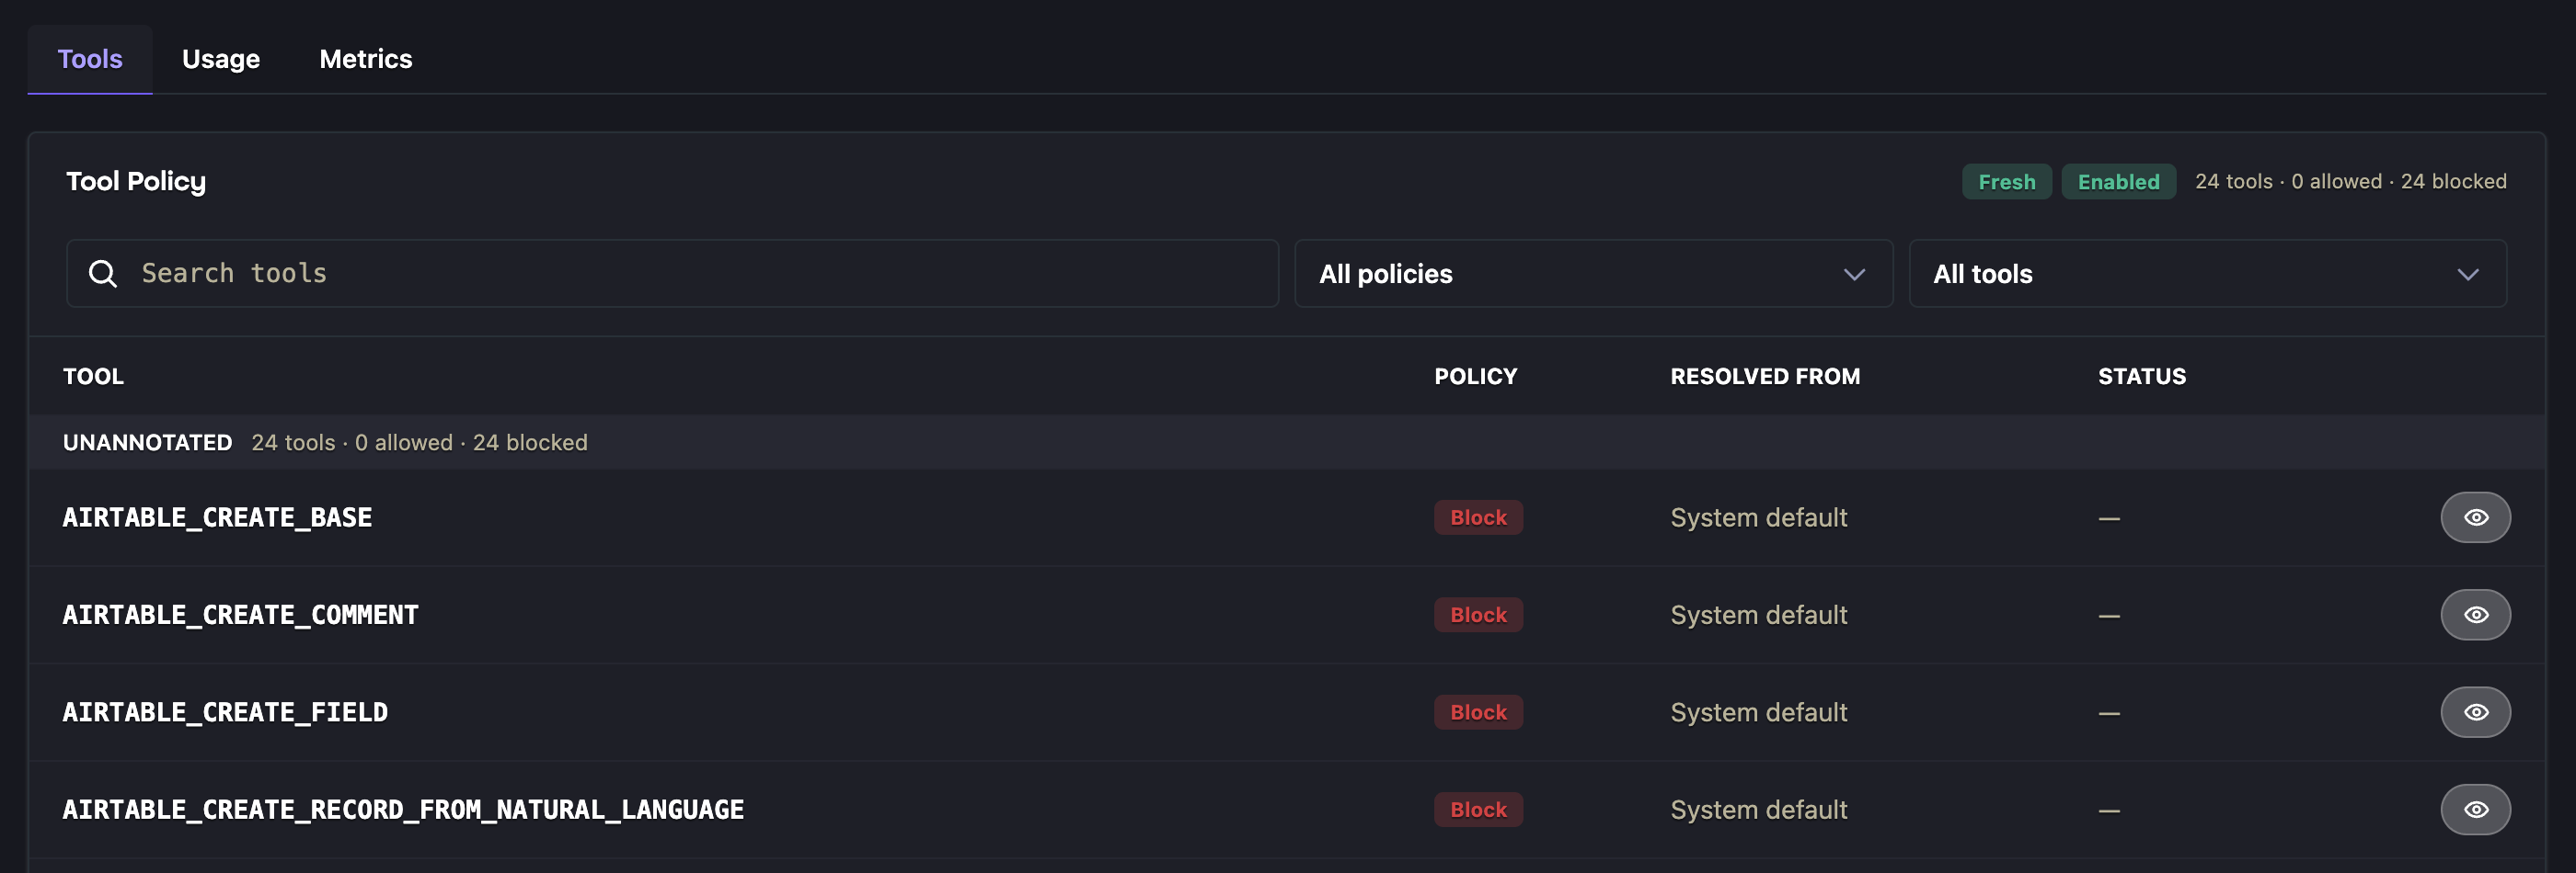Viewport: 2576px width, 873px height.
Task: Click System default in AIRTABLE_CREATE_BASE row
Action: 1758,517
